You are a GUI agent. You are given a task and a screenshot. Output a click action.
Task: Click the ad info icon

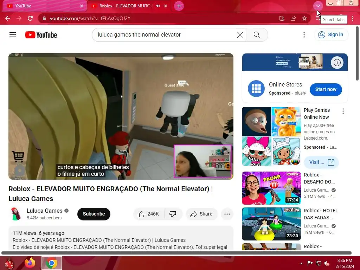337,63
